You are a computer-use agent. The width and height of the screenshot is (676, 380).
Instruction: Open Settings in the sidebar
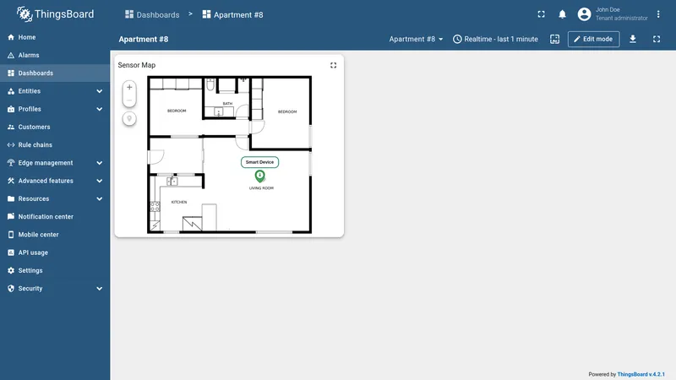55,270
